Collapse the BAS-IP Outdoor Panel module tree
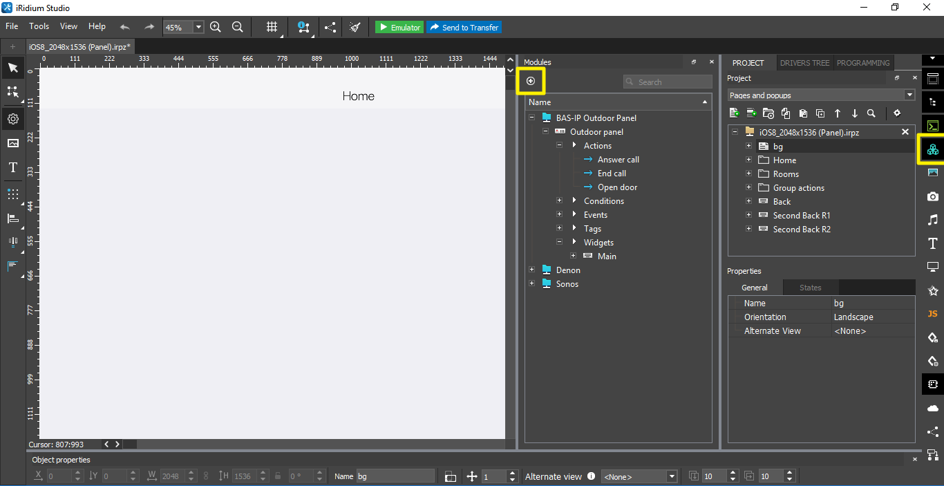This screenshot has width=944, height=486. pyautogui.click(x=531, y=118)
